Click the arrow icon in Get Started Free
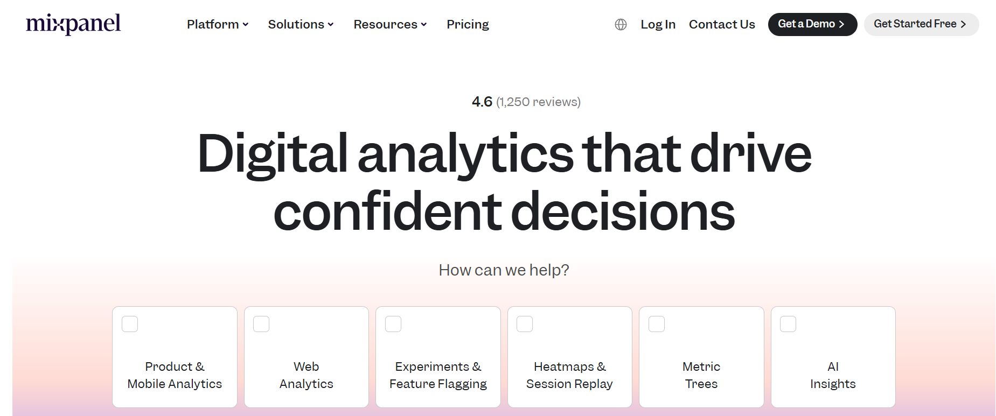 pyautogui.click(x=963, y=24)
